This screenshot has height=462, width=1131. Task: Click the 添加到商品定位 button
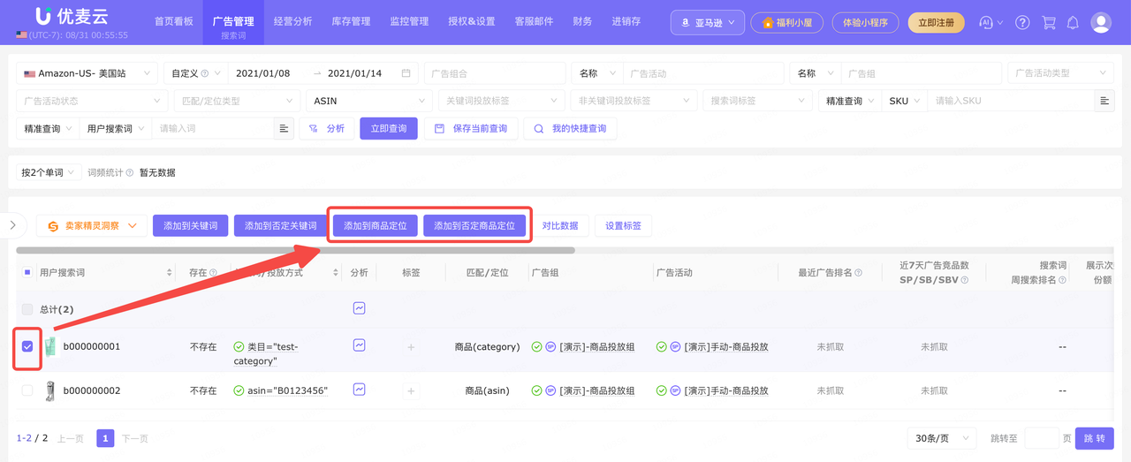click(376, 226)
